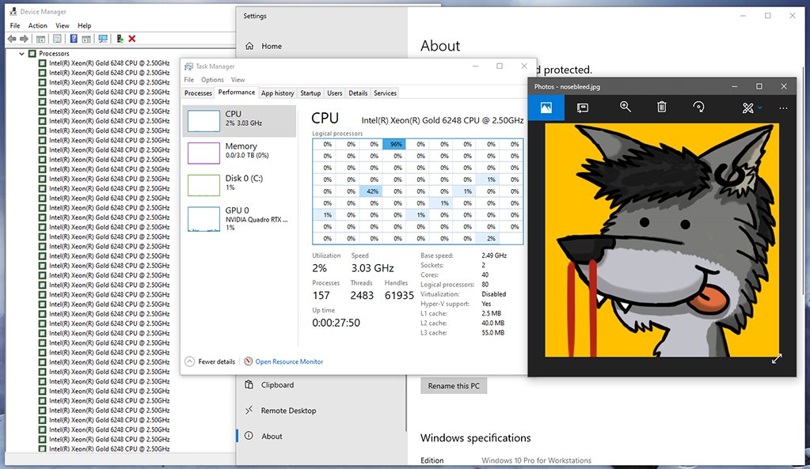Click the show/hide console tree icon in Device Manager

[x=41, y=39]
